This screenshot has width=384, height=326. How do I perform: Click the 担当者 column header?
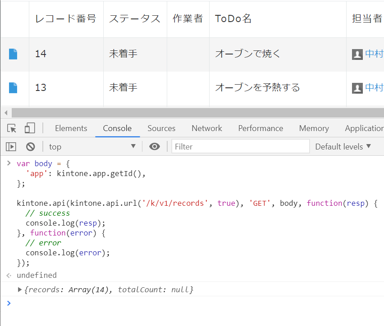tap(367, 18)
